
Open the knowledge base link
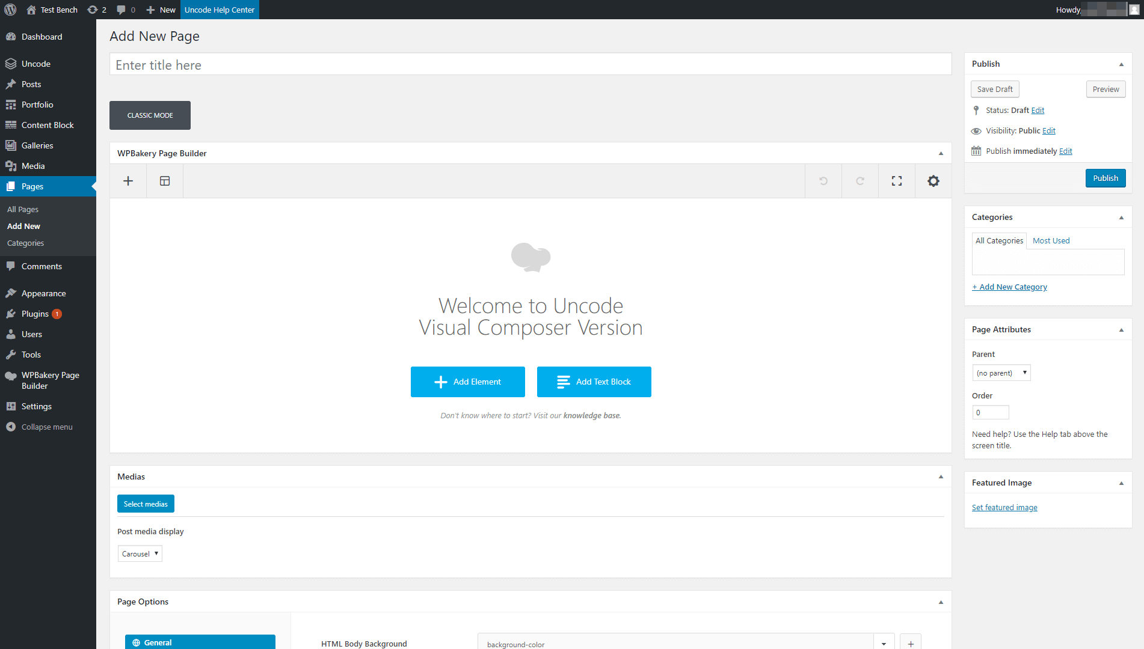591,415
